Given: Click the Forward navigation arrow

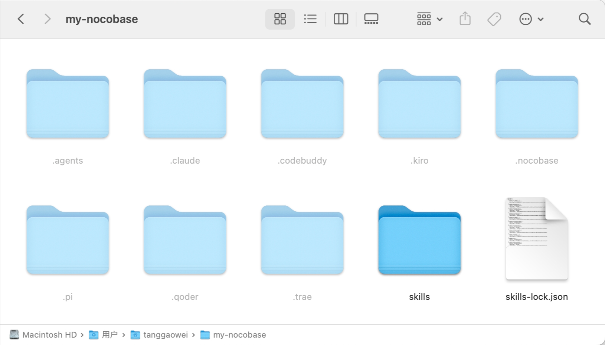Looking at the screenshot, I should [47, 19].
